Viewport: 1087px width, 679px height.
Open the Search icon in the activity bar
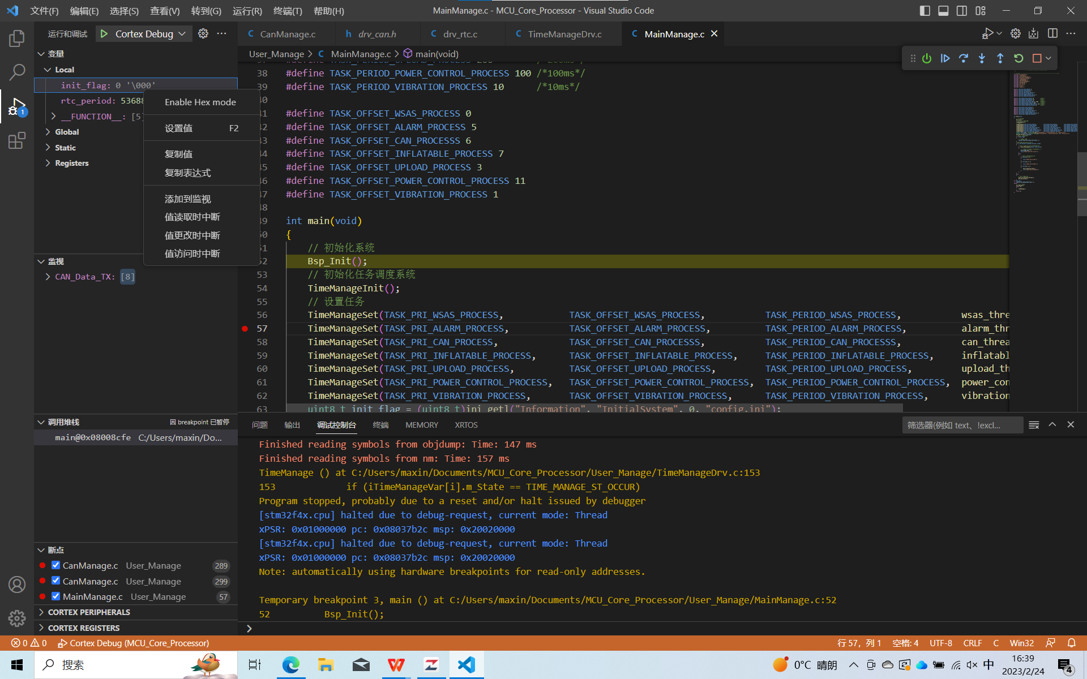pyautogui.click(x=17, y=72)
